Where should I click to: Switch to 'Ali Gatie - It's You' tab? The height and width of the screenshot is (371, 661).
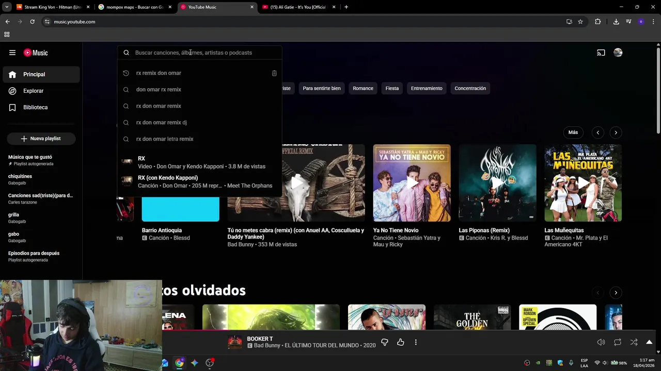pyautogui.click(x=299, y=7)
